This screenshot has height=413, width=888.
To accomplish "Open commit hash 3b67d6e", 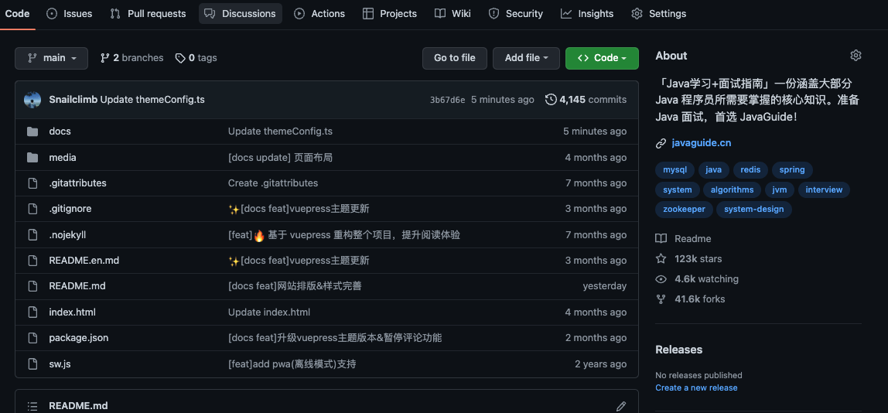I will pyautogui.click(x=447, y=100).
